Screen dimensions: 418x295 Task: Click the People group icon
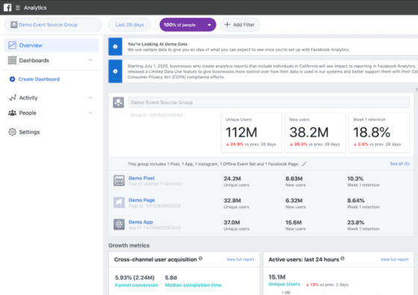tap(12, 112)
